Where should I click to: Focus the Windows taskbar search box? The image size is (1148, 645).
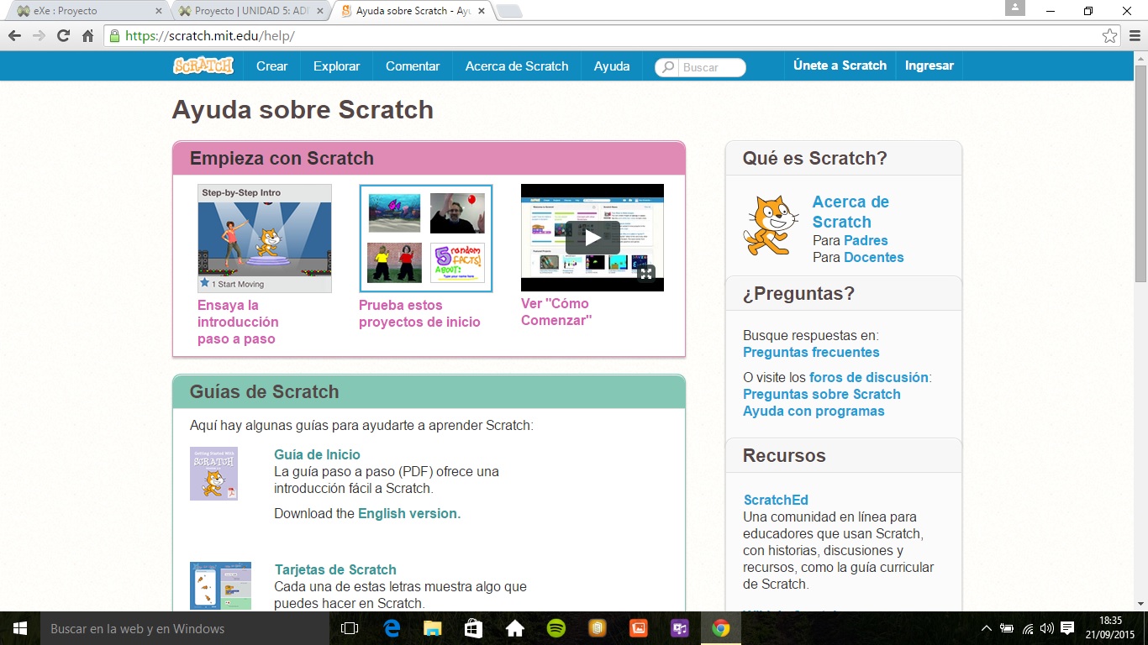(185, 628)
